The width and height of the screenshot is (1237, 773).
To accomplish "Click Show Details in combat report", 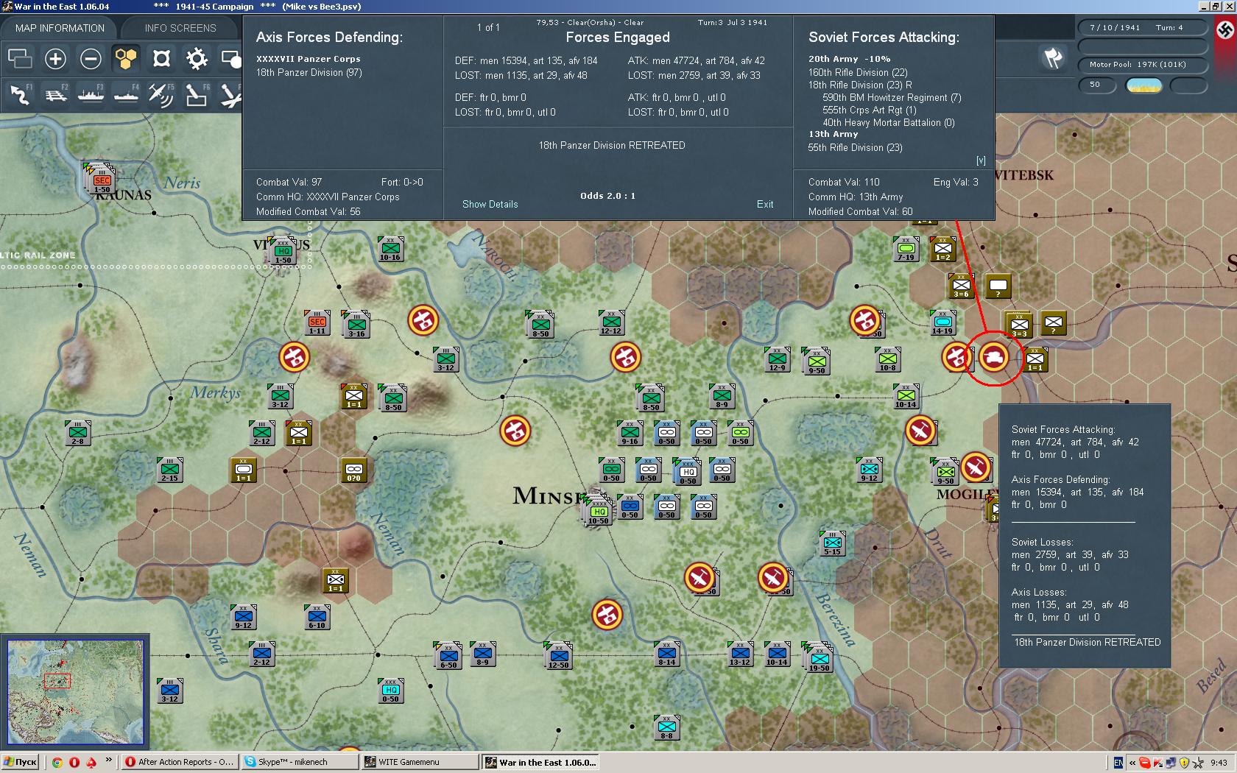I will 490,204.
